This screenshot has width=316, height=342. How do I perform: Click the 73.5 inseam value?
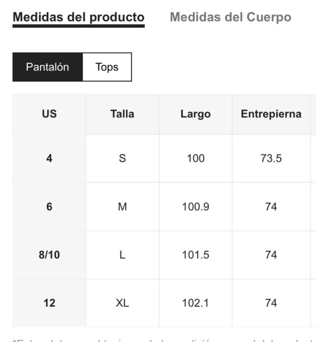(x=271, y=158)
